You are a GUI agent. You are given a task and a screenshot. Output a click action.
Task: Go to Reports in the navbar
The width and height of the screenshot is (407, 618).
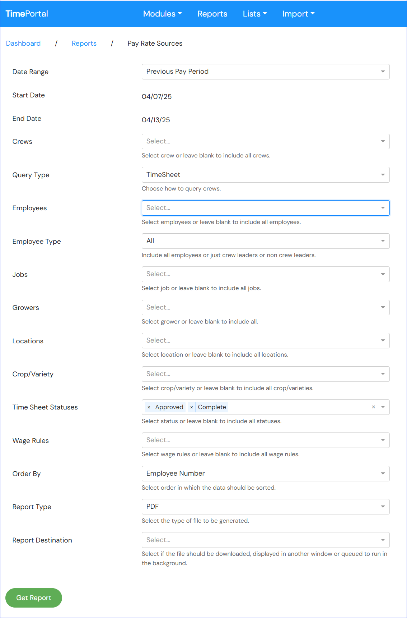[212, 14]
